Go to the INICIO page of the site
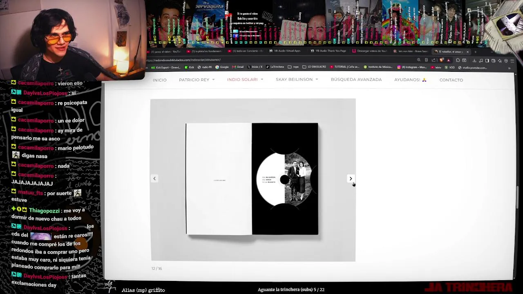 pyautogui.click(x=160, y=80)
